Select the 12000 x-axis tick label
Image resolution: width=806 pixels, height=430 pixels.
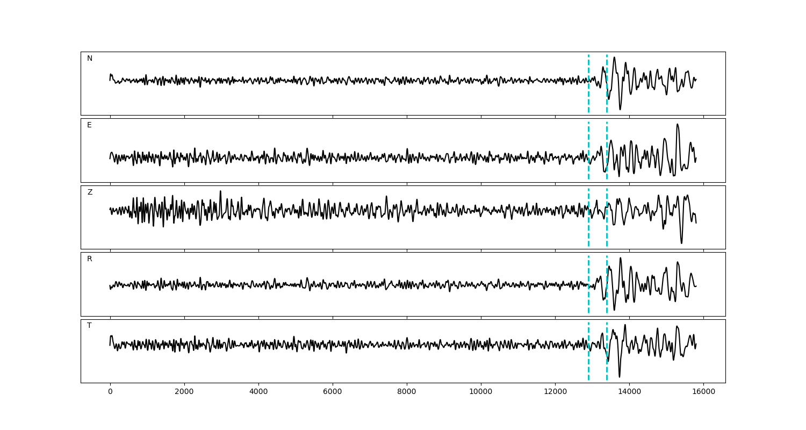[x=555, y=392]
